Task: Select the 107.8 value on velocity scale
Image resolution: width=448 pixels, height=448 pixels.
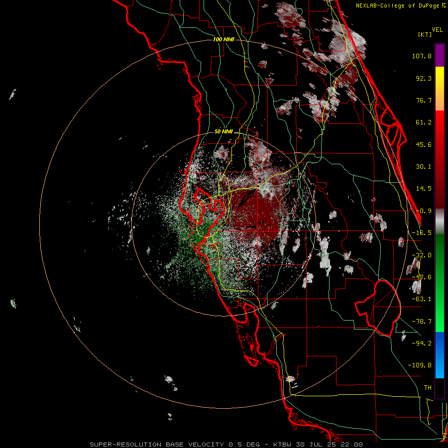Action: 422,56
